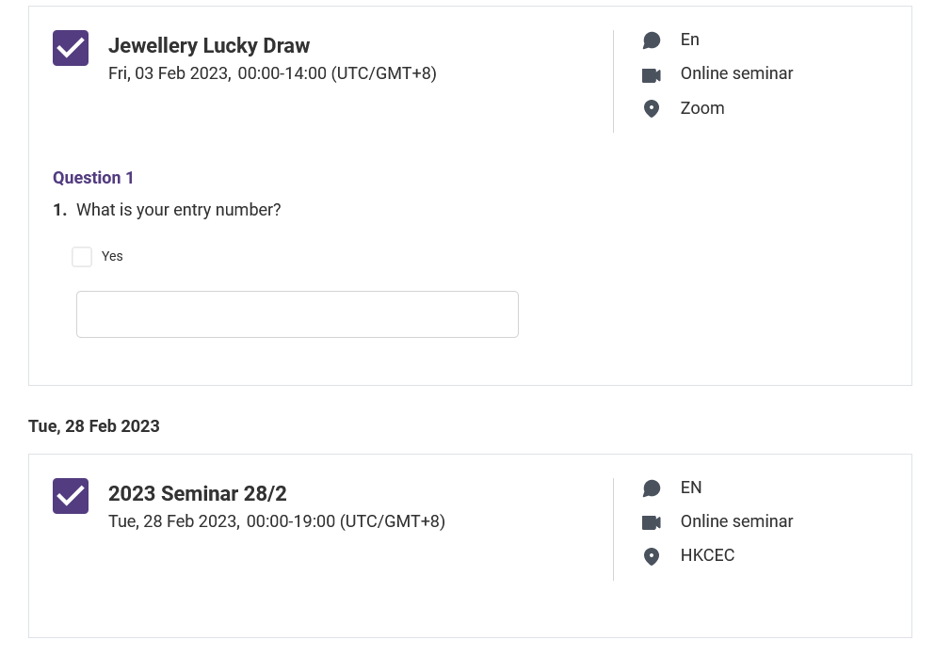Click the Fri, 03 Feb 2023 event time

click(x=272, y=73)
